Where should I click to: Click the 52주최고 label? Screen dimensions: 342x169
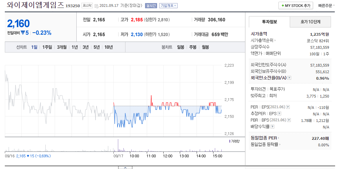(x=258, y=96)
